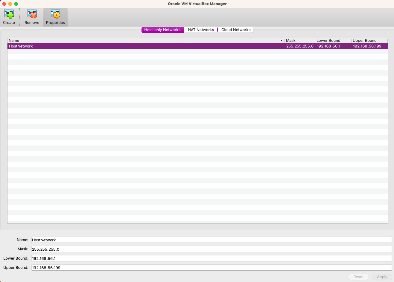Sort by the Mask column header
The image size is (394, 282).
point(300,41)
